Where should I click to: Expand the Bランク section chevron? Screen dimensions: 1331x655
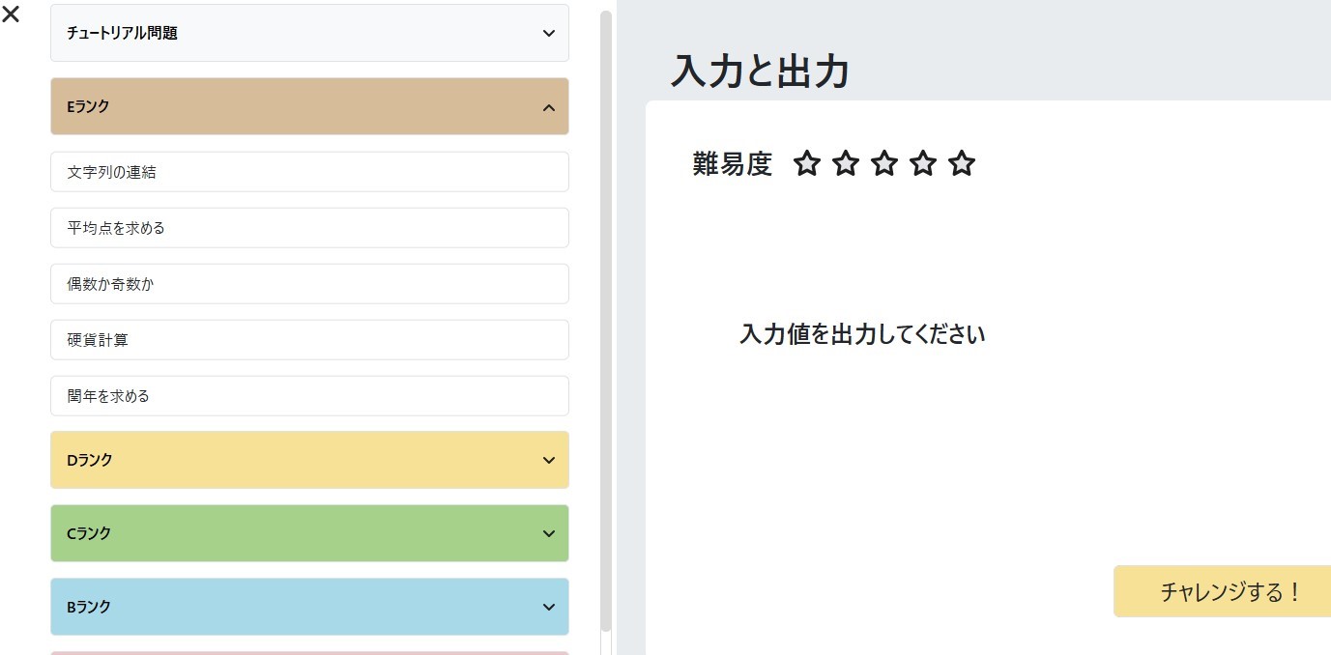point(549,607)
